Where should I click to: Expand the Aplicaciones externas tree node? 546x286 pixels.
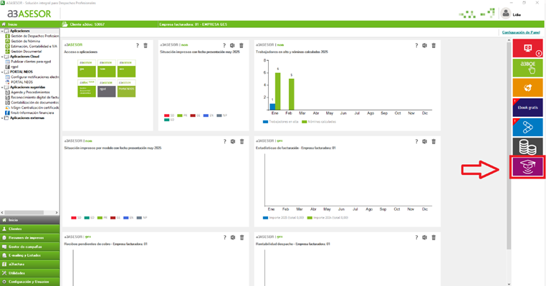(x=2, y=118)
